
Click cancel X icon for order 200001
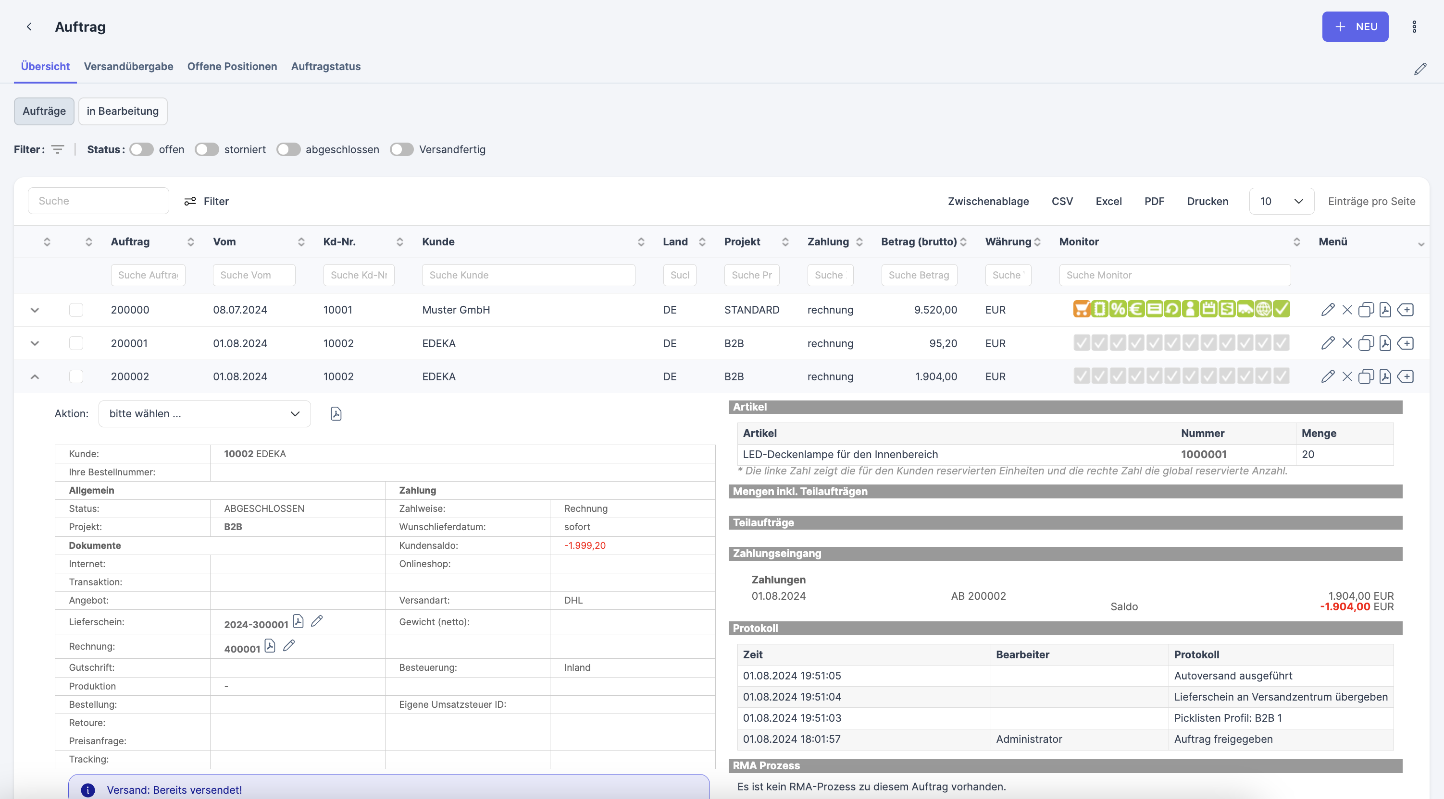[x=1347, y=343]
